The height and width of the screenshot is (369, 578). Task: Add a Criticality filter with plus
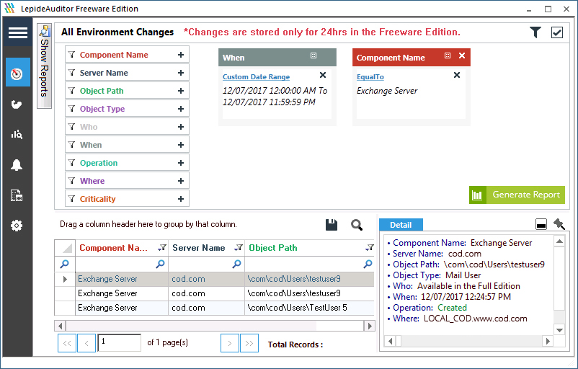[181, 199]
